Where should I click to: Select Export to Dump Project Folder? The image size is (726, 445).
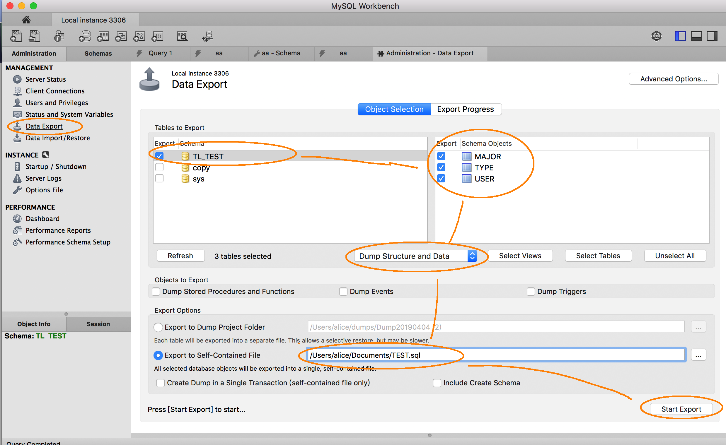click(x=158, y=327)
